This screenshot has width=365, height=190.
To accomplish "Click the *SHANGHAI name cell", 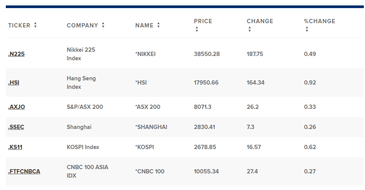I will pyautogui.click(x=151, y=127).
